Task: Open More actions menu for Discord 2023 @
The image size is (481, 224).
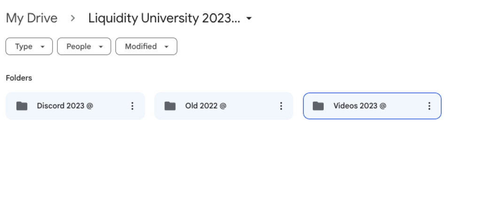Action: pos(132,106)
